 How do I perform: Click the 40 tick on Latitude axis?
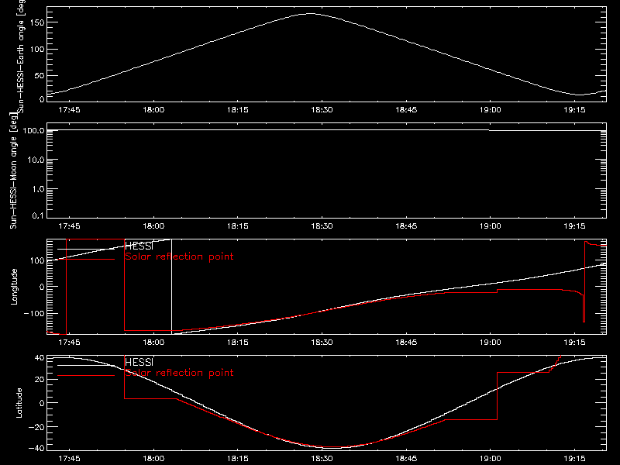point(40,357)
